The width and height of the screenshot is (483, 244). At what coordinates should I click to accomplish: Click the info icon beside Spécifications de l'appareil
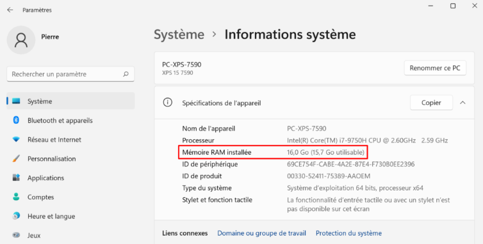[x=168, y=103]
